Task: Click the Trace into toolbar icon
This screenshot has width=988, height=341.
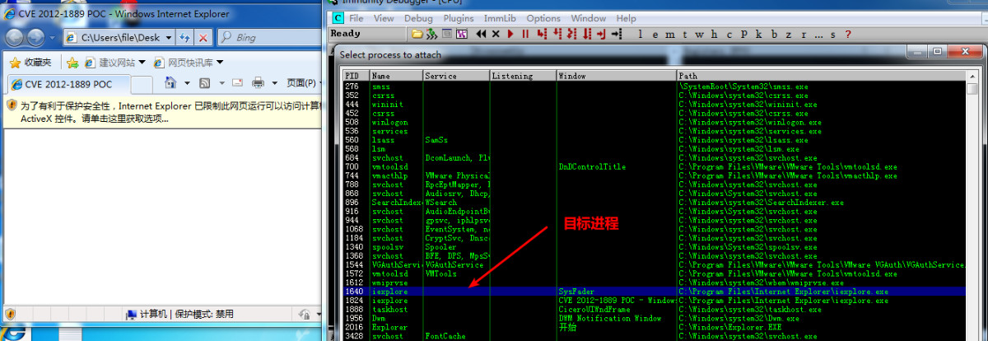Action: [571, 34]
